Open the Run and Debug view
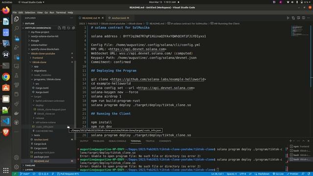The height and width of the screenshot is (176, 313). point(16,47)
